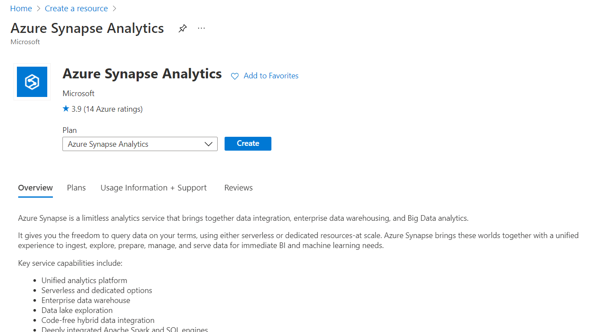Navigate to Home breadcrumb link
This screenshot has width=597, height=332.
click(x=21, y=9)
